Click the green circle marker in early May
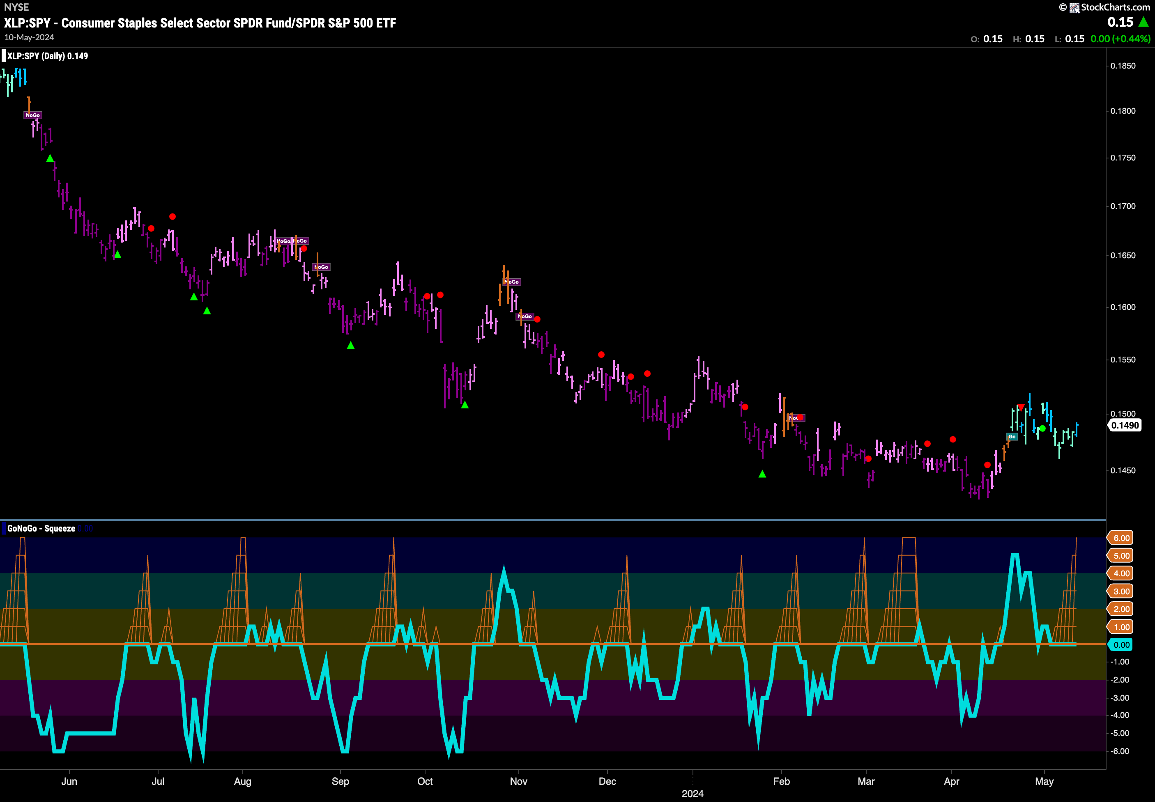Image resolution: width=1155 pixels, height=802 pixels. coord(1042,428)
